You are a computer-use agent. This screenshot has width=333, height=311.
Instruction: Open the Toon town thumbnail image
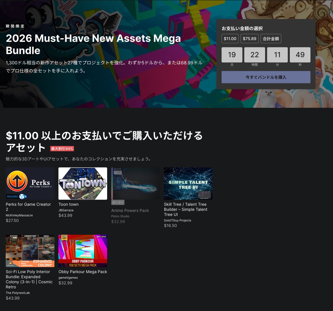83,183
